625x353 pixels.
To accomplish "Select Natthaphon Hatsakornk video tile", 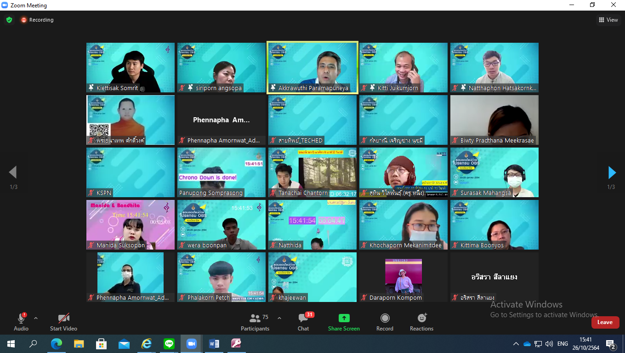I will point(494,68).
